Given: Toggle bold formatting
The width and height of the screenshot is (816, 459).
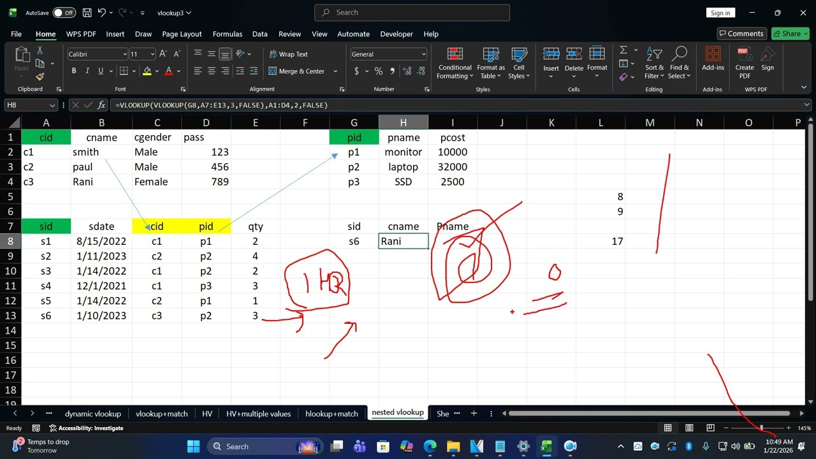Looking at the screenshot, I should 74,71.
